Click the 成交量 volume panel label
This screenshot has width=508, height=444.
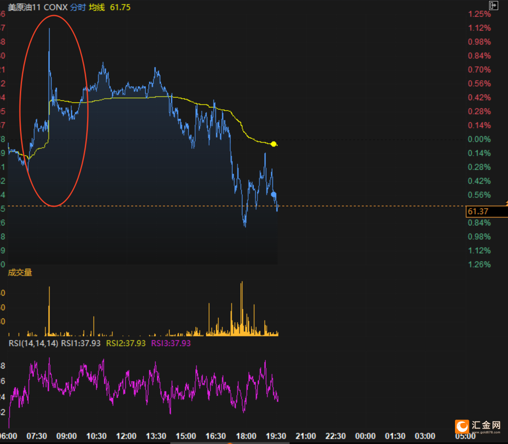click(20, 273)
